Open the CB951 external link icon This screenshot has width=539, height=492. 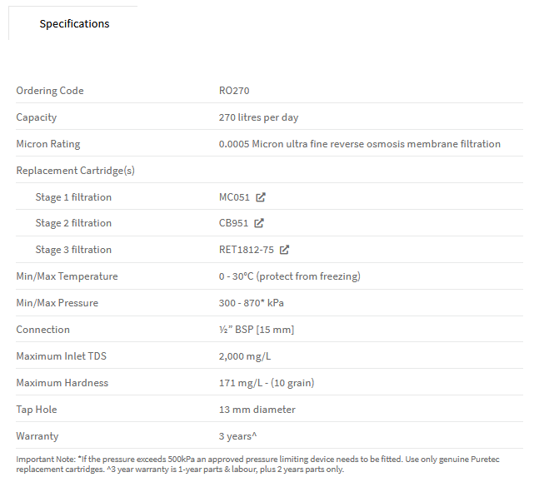pyautogui.click(x=259, y=223)
